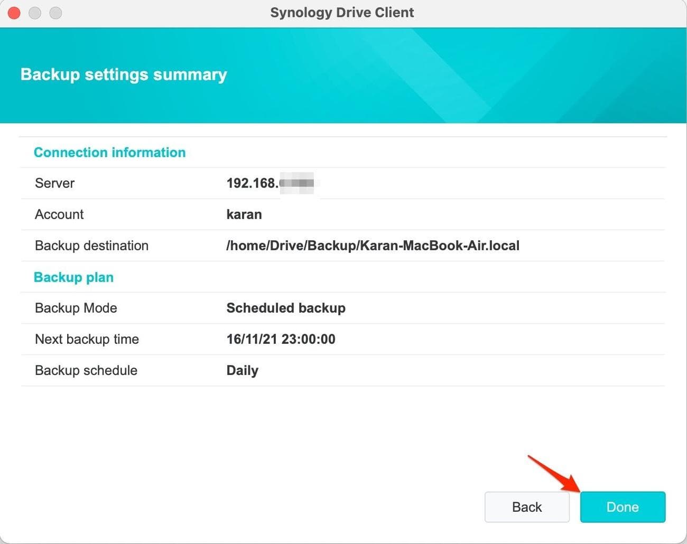
Task: Select the Daily backup schedule value
Action: [242, 370]
